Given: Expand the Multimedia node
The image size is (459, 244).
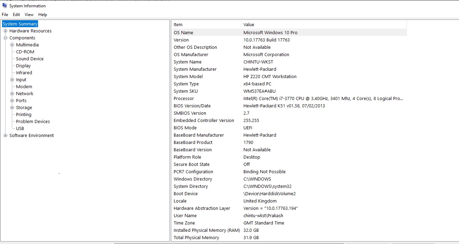Looking at the screenshot, I should [x=12, y=45].
